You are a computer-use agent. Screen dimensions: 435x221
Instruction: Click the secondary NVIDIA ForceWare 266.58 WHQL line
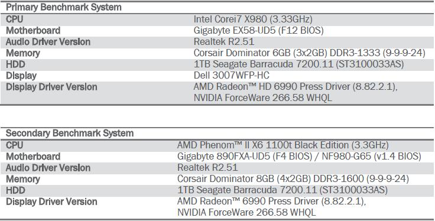(x=246, y=213)
